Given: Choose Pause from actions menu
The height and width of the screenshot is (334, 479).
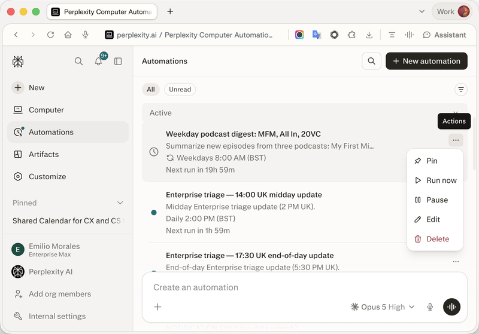Looking at the screenshot, I should (x=435, y=200).
